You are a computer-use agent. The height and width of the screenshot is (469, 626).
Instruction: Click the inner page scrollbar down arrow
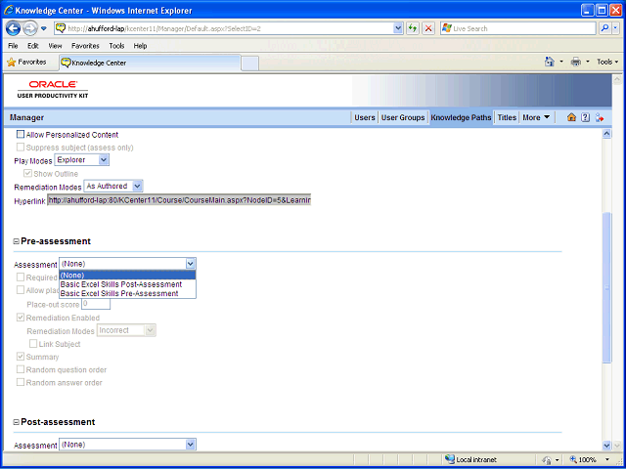pyautogui.click(x=606, y=446)
